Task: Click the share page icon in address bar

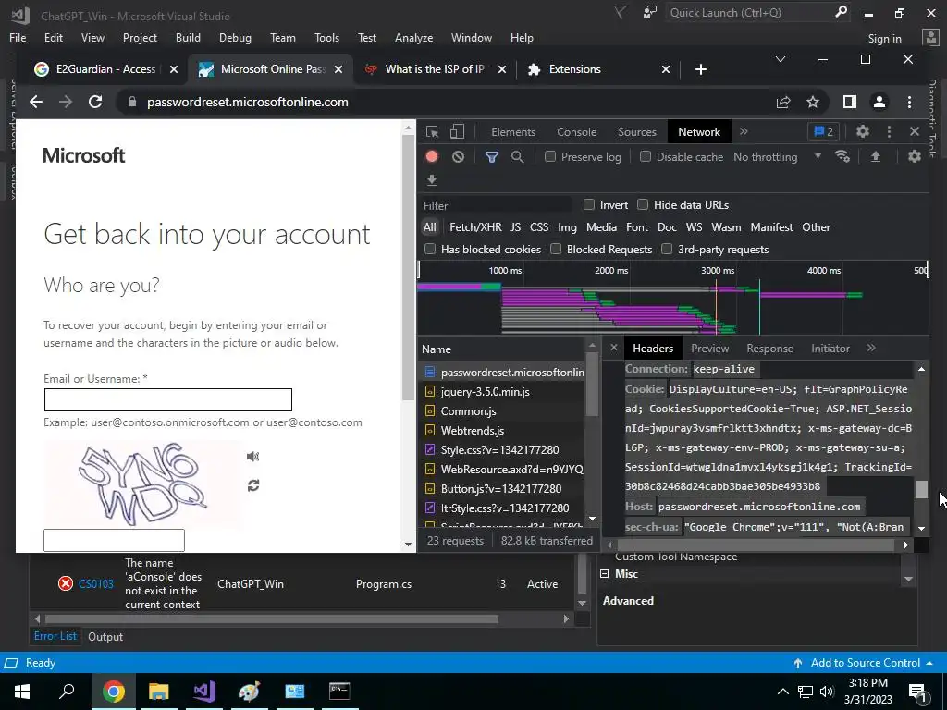Action: (783, 102)
